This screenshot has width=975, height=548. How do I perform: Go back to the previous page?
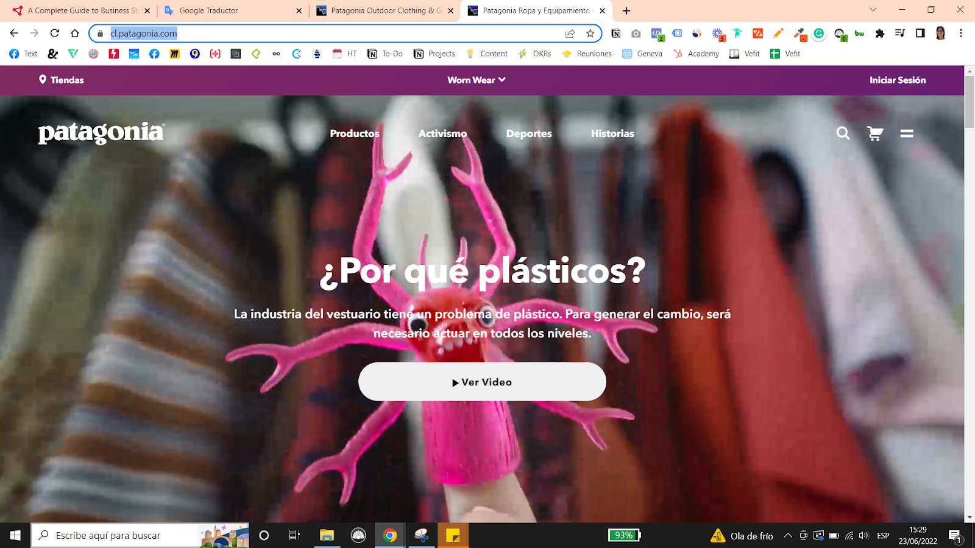14,33
